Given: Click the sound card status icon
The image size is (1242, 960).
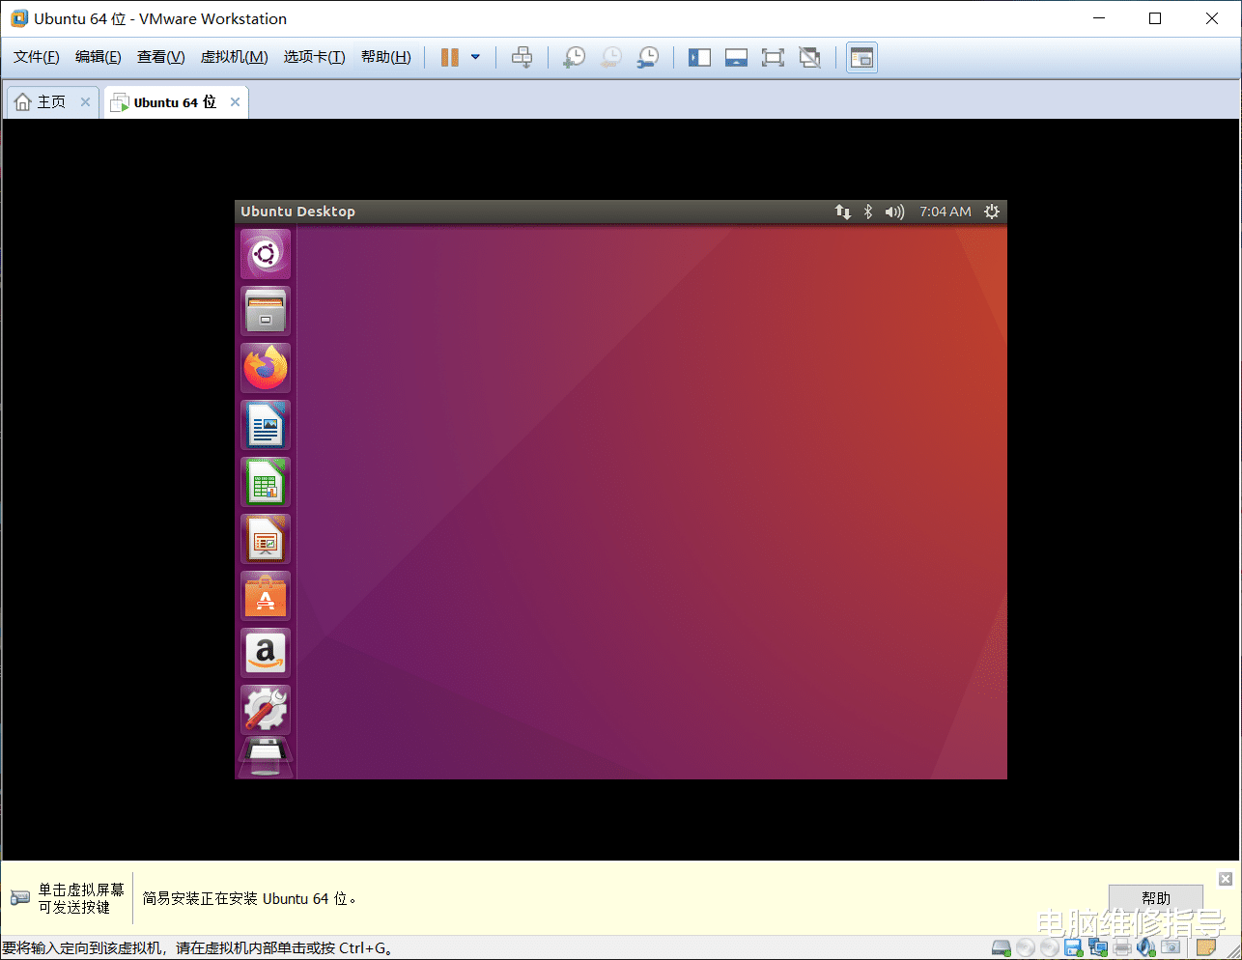Looking at the screenshot, I should (1146, 948).
